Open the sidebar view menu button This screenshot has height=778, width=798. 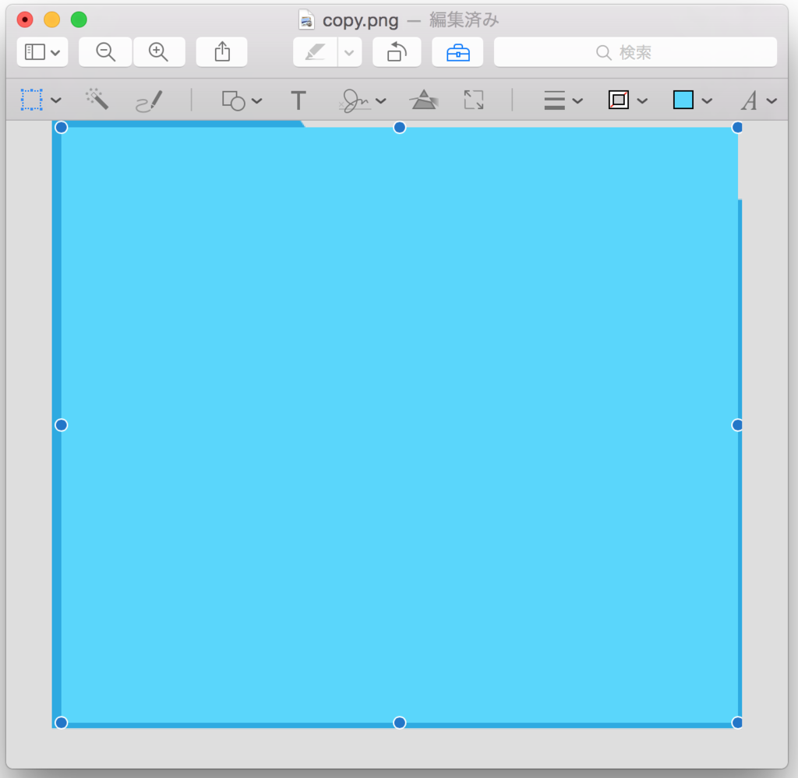click(42, 52)
